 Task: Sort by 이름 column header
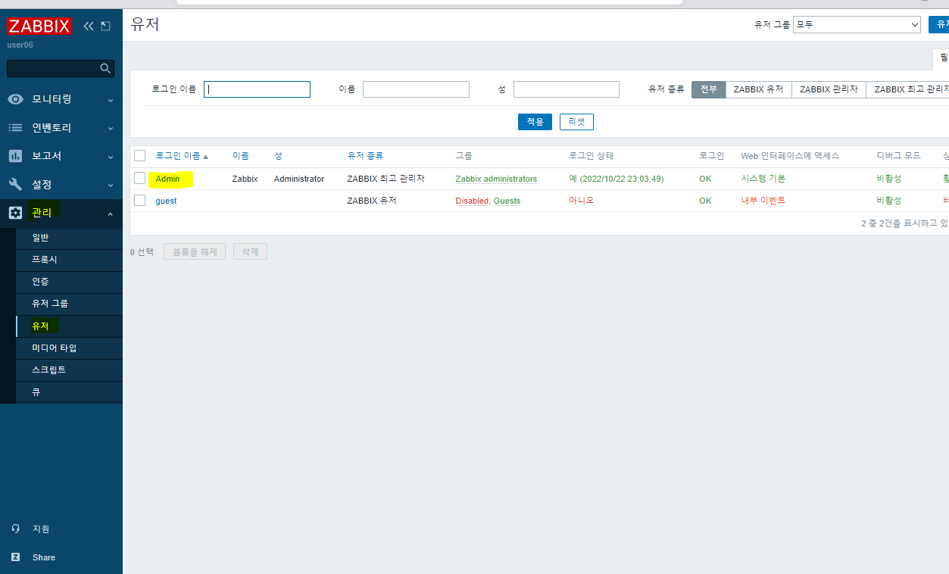tap(240, 156)
